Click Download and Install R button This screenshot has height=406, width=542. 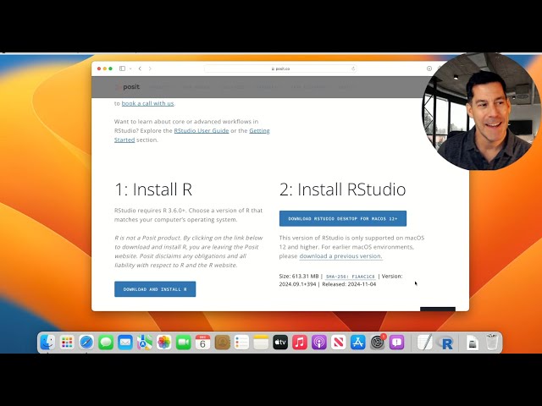(x=155, y=289)
